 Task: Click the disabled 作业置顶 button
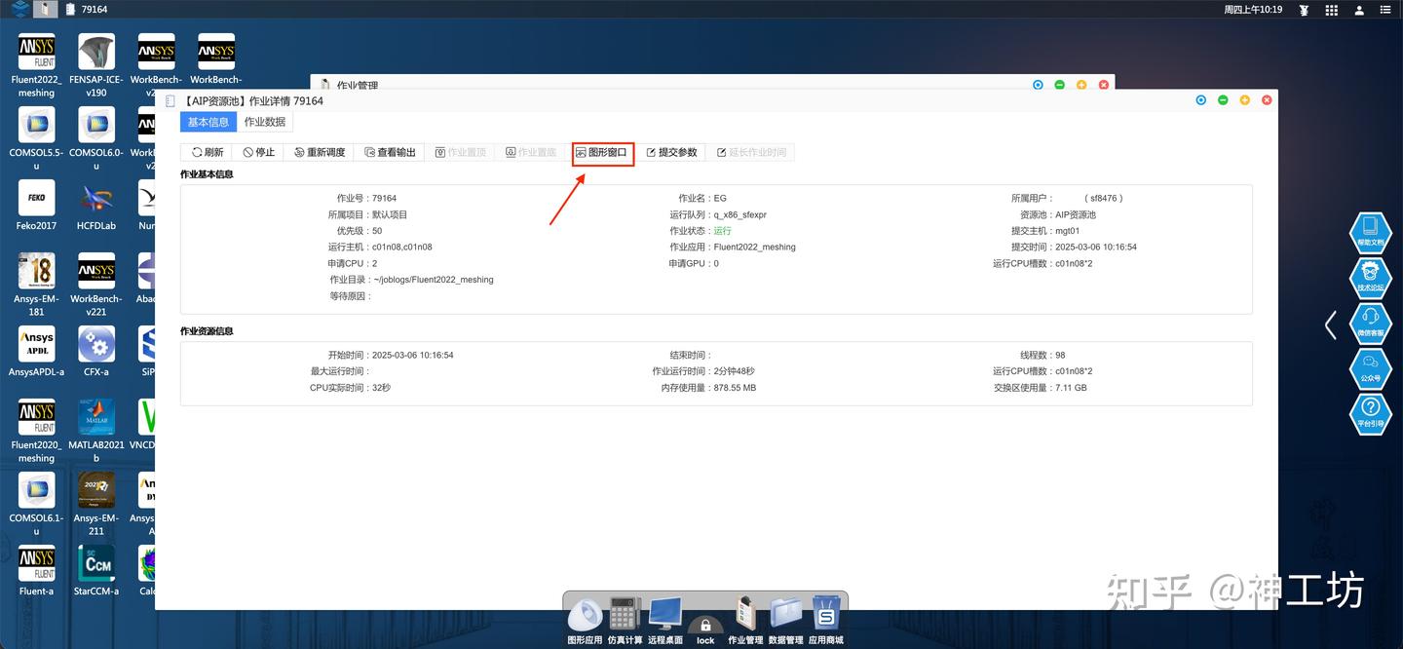(459, 152)
